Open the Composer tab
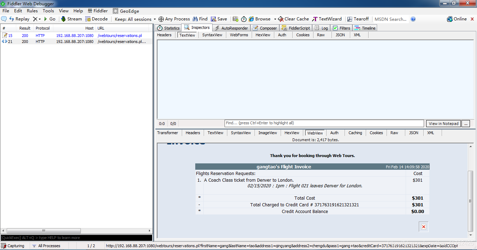Screen dimensions: 477x250 coord(265,28)
